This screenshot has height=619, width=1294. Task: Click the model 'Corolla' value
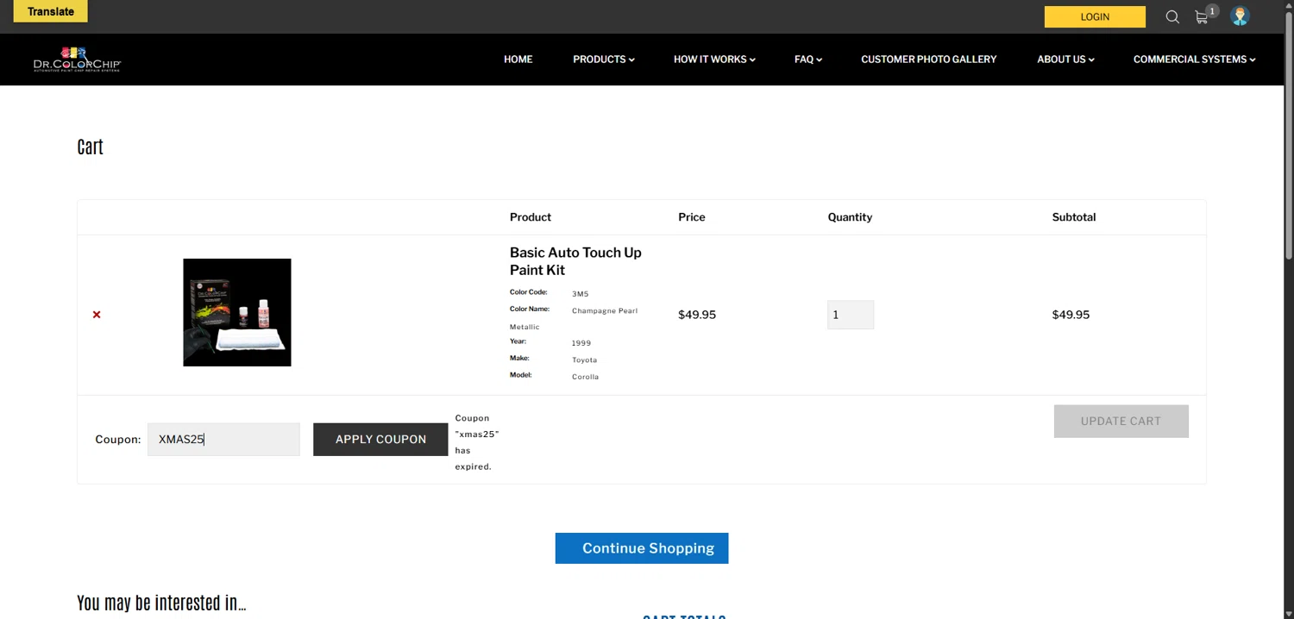coord(585,377)
